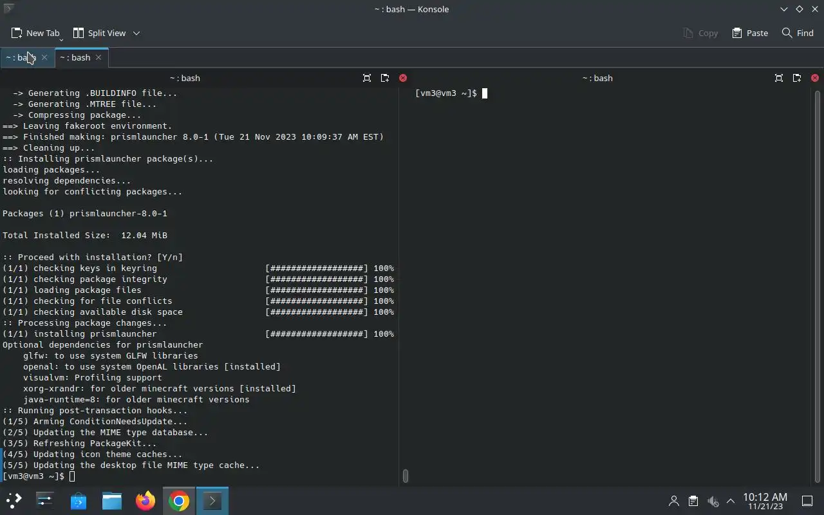The height and width of the screenshot is (515, 824).
Task: Detach the left terminal split pane
Action: pyautogui.click(x=385, y=78)
